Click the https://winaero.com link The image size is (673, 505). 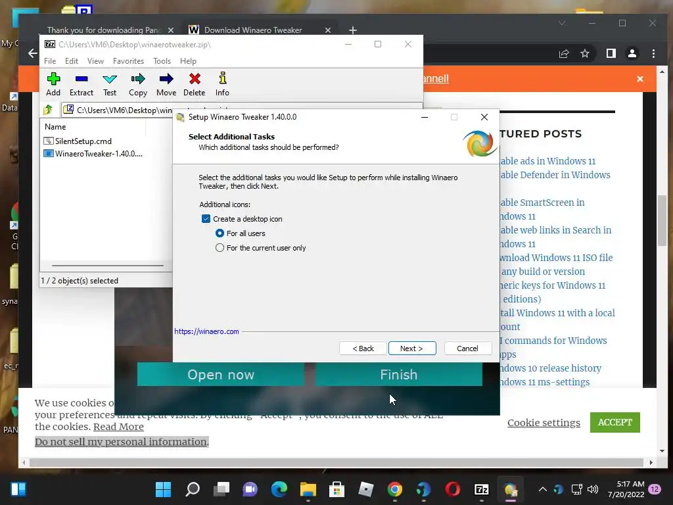click(206, 331)
